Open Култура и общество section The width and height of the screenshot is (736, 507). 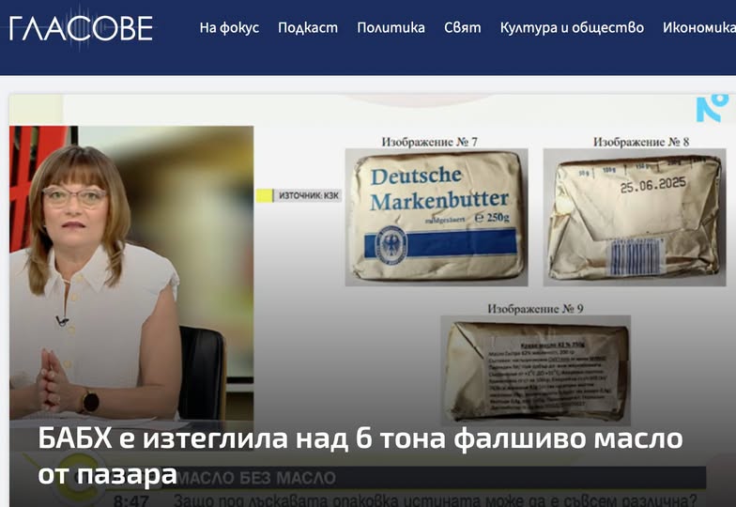click(572, 28)
